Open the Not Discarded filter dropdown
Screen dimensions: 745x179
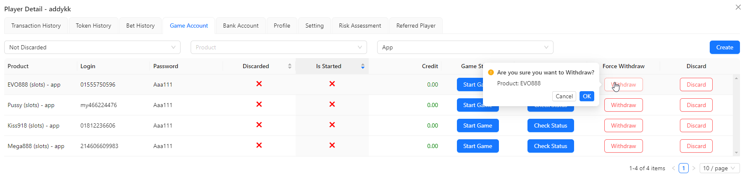pyautogui.click(x=92, y=47)
